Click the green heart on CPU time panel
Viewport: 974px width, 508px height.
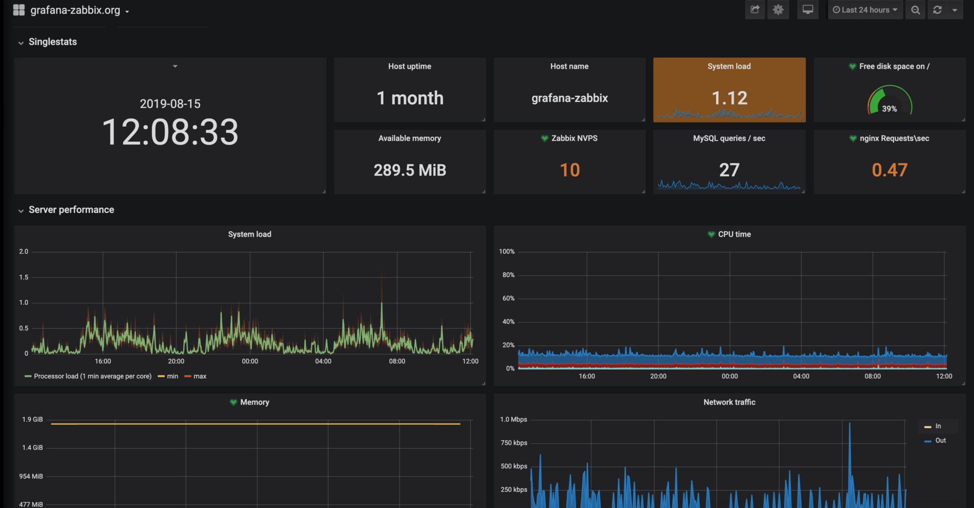[x=711, y=234]
